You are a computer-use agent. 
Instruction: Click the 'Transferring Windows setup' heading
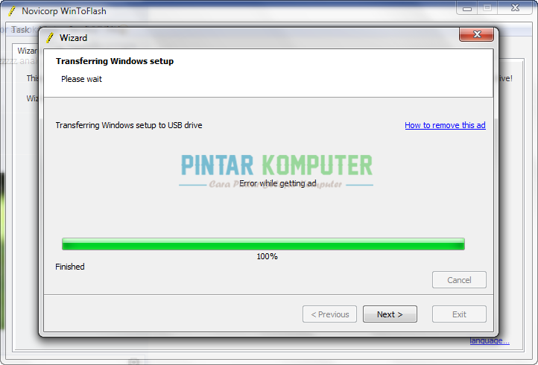pos(115,61)
